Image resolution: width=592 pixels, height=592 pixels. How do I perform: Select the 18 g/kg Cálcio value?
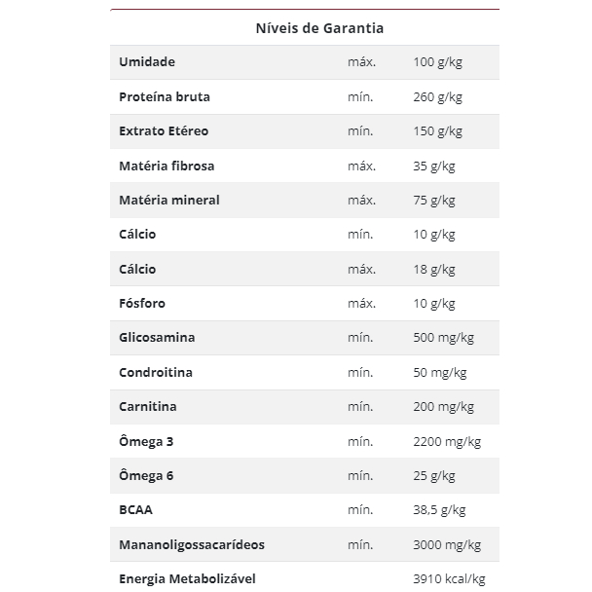click(x=434, y=270)
